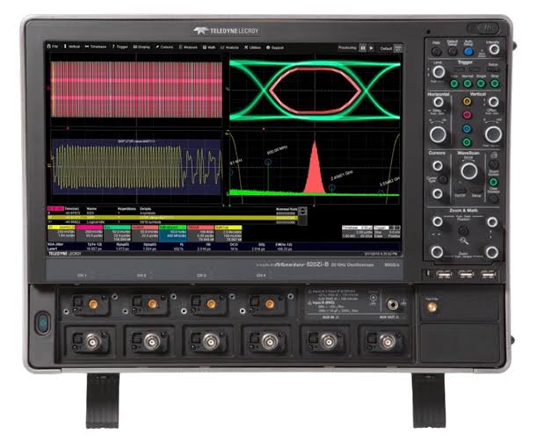Push the Vertical Offset knob
This screenshot has width=537, height=441.
[494, 102]
